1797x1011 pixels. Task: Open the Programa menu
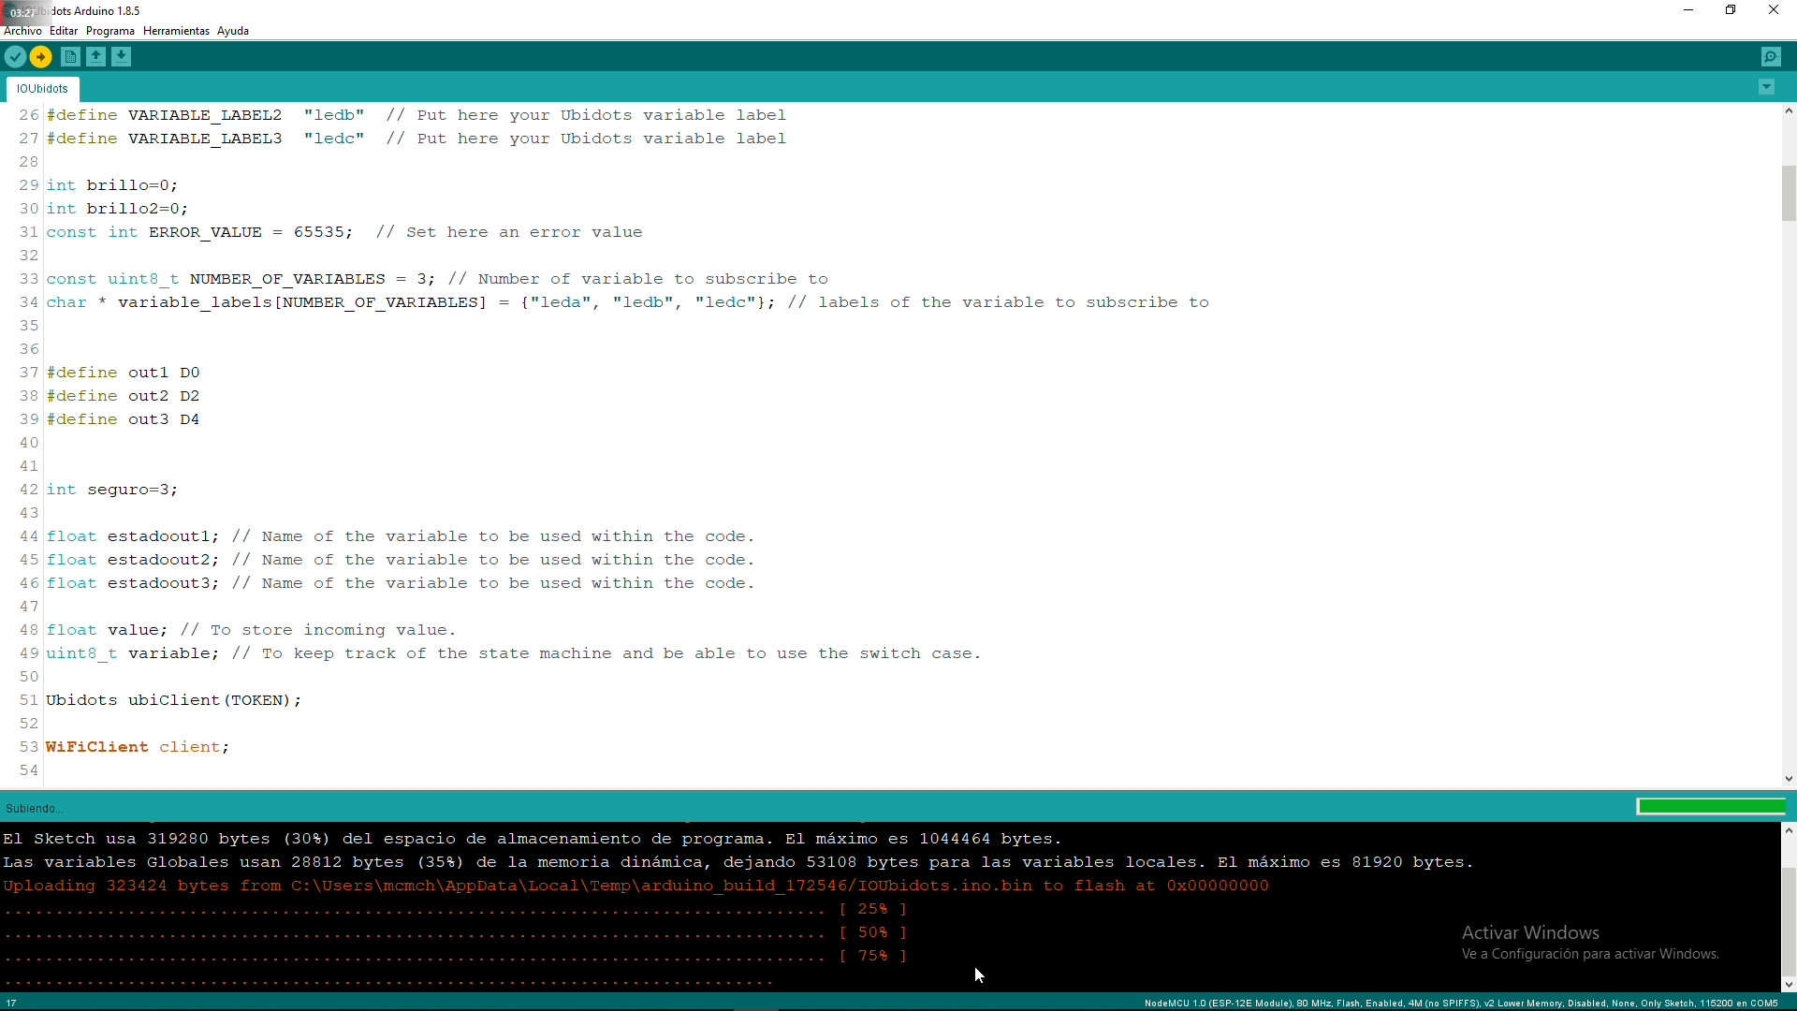[110, 31]
